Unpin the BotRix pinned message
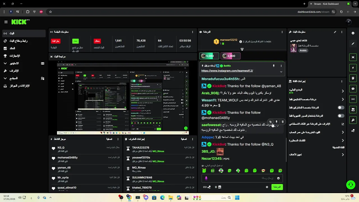The image size is (359, 202). click(274, 66)
